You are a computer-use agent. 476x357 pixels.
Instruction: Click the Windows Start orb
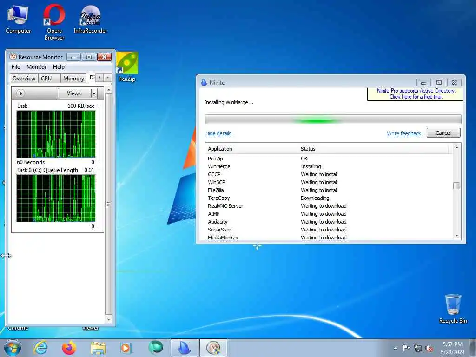13,348
